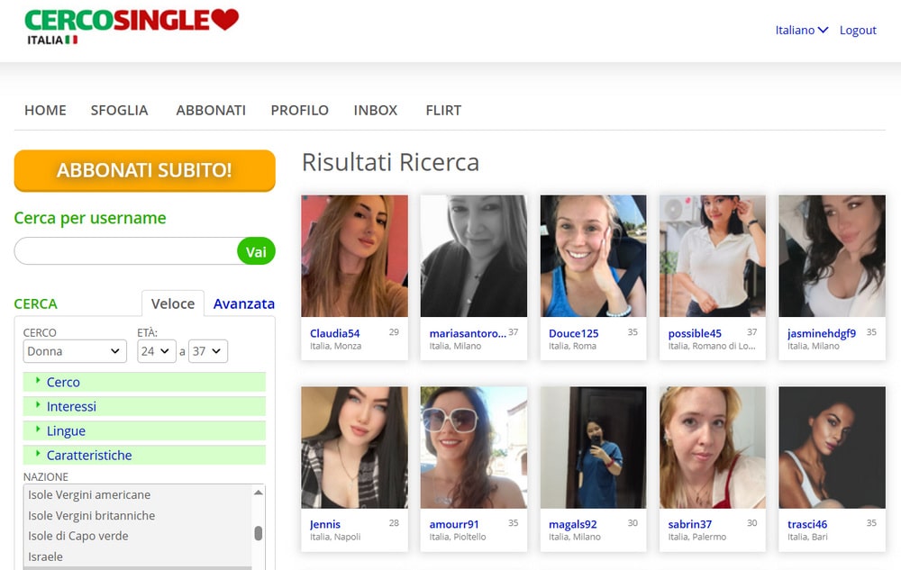Open amourr91's profile photo
This screenshot has height=570, width=901.
tap(474, 448)
